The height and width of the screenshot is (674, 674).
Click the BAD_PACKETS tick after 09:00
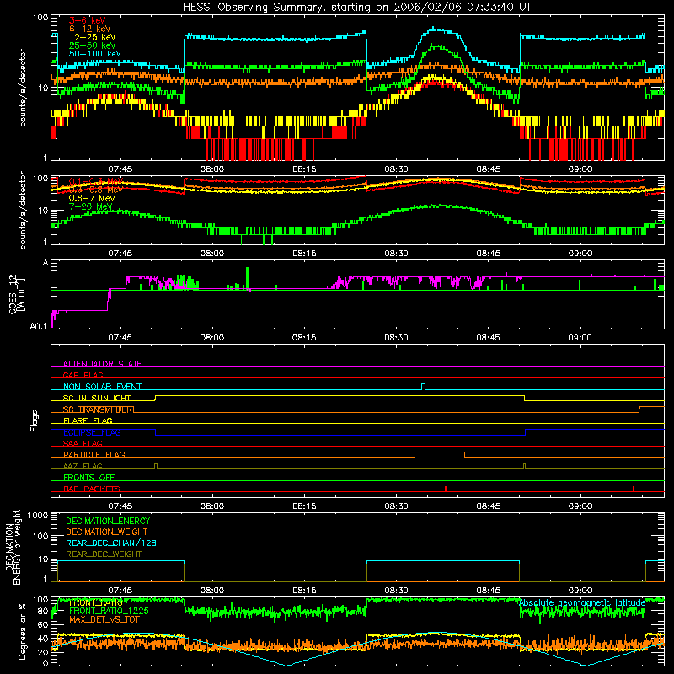tap(634, 489)
